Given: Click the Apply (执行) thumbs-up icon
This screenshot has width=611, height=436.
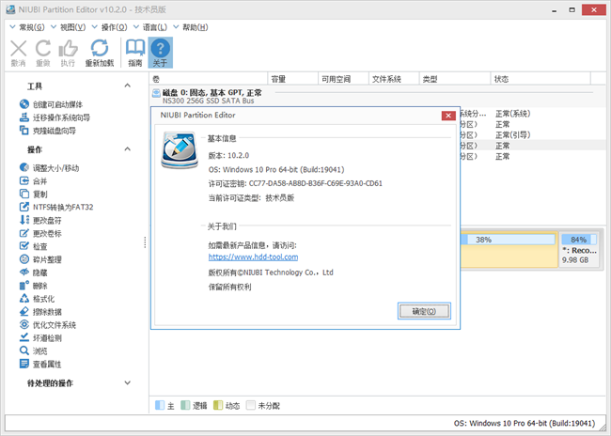Looking at the screenshot, I should (x=68, y=53).
